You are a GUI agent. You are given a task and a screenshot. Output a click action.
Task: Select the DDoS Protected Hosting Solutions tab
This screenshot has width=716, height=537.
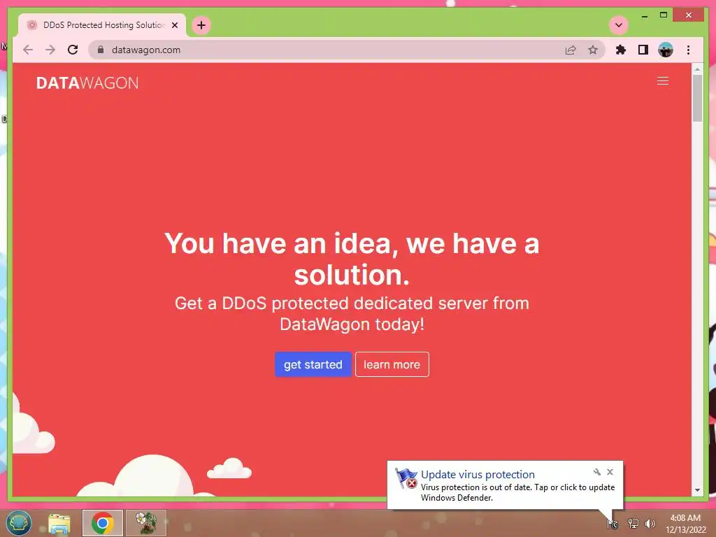101,25
